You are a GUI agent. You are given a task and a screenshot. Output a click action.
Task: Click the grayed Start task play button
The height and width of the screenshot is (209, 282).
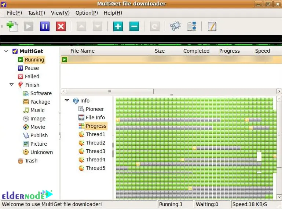point(29,27)
